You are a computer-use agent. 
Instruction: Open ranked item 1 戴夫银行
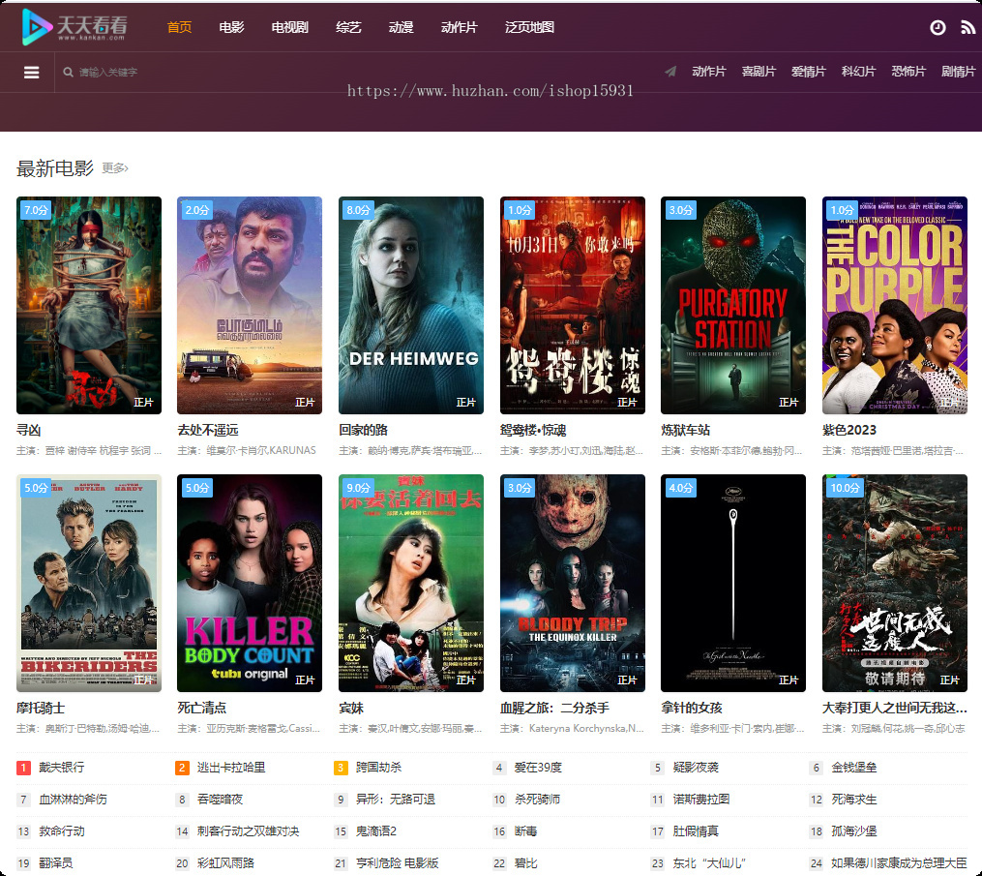pos(61,768)
